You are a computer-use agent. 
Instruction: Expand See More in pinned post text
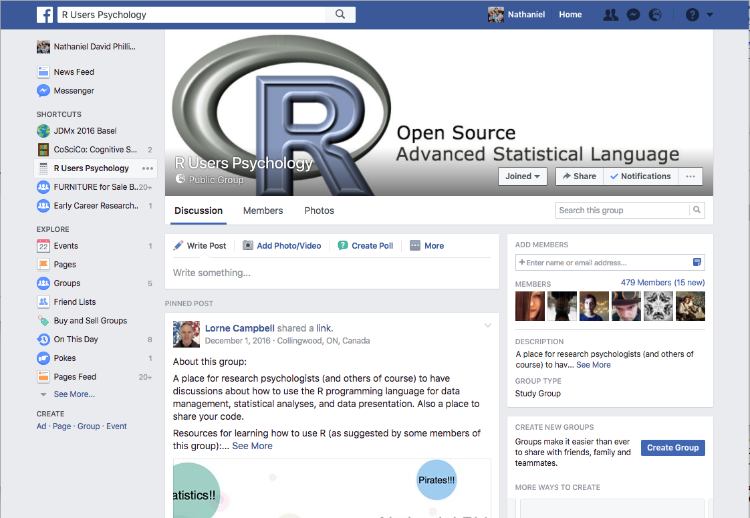click(x=252, y=446)
